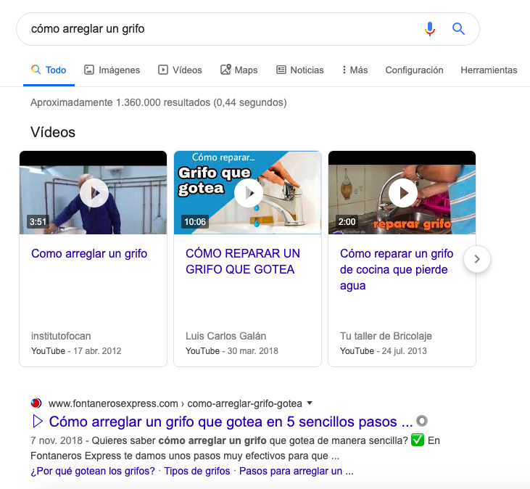Click the blue magnifying glass search icon
This screenshot has width=530, height=489.
(x=458, y=29)
